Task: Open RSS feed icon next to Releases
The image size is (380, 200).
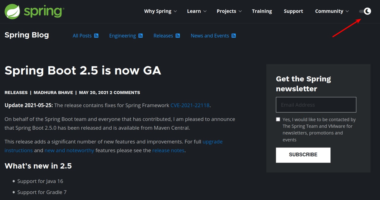Action: (178, 36)
